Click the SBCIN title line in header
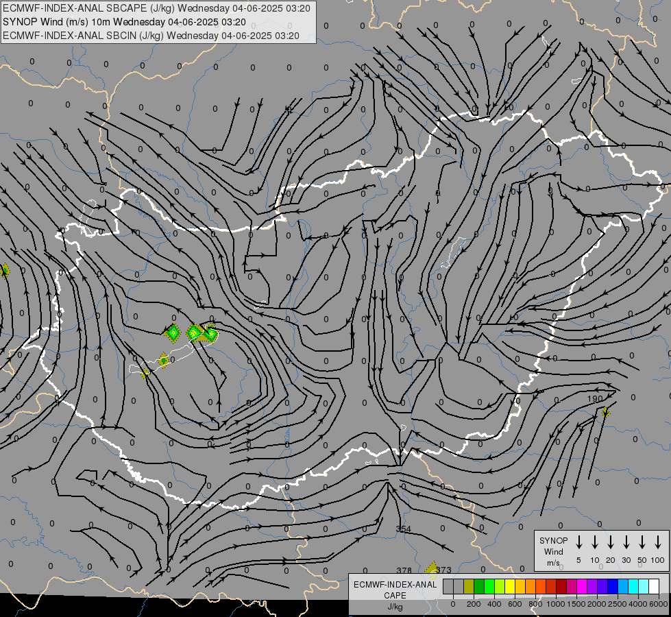The image size is (671, 617). tap(151, 36)
